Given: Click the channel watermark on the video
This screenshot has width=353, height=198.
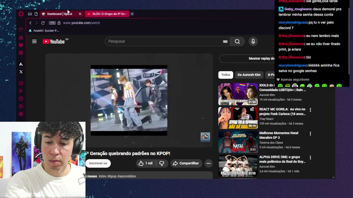Looking at the screenshot, I should click(x=205, y=137).
